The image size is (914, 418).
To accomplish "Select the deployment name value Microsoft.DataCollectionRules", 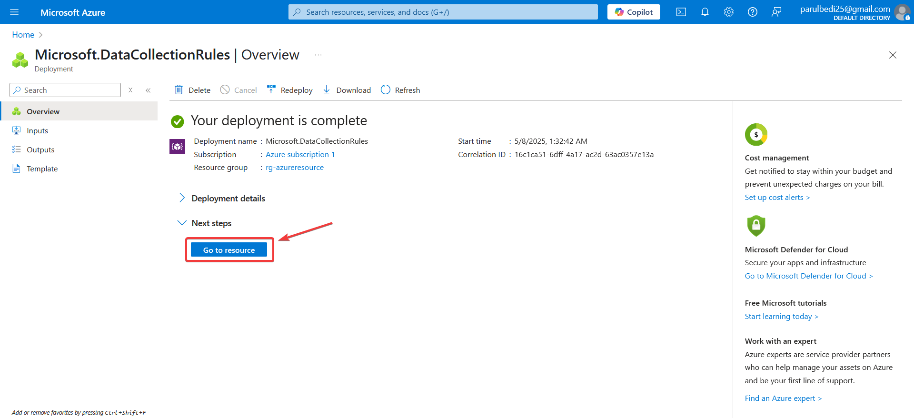I will coord(317,141).
